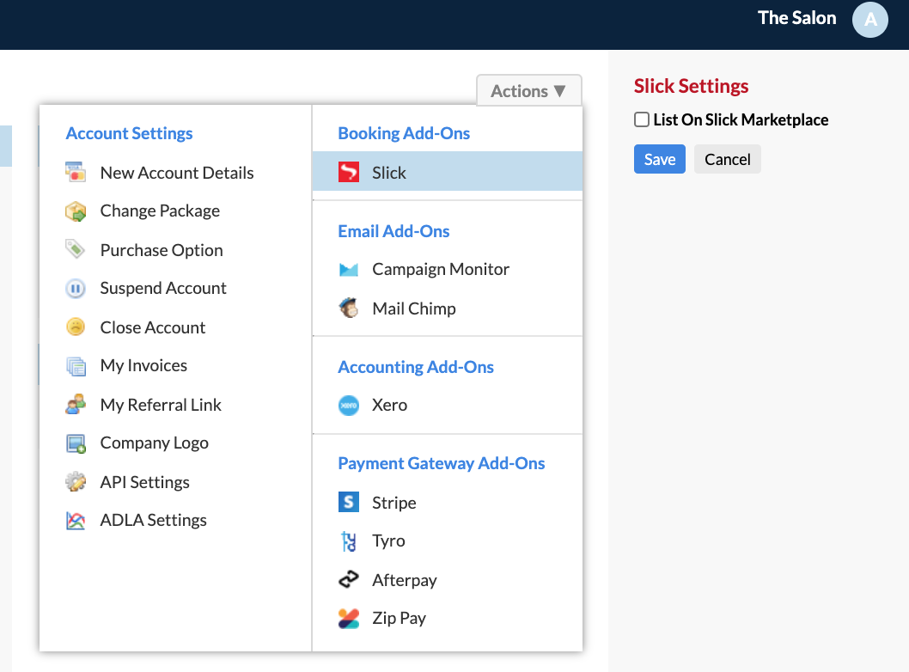Save the Slick Settings

(659, 159)
